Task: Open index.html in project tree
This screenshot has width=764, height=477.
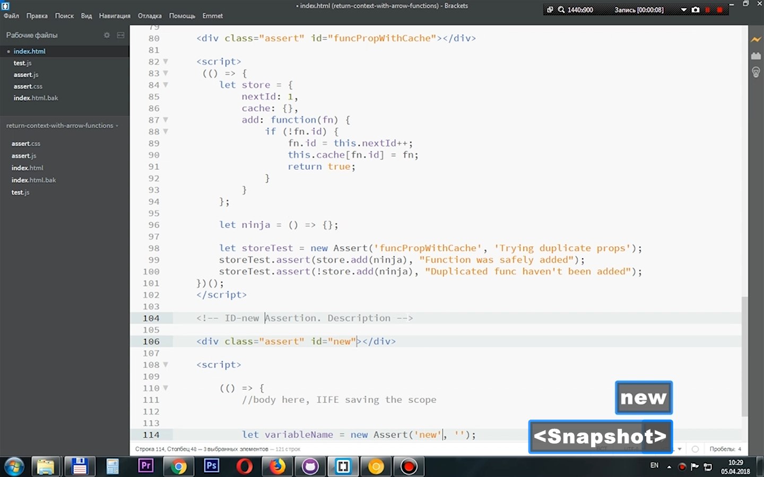Action: click(28, 168)
